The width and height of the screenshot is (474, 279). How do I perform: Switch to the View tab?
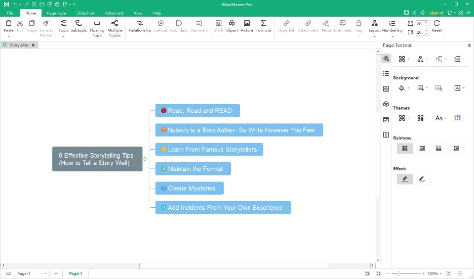pyautogui.click(x=138, y=13)
